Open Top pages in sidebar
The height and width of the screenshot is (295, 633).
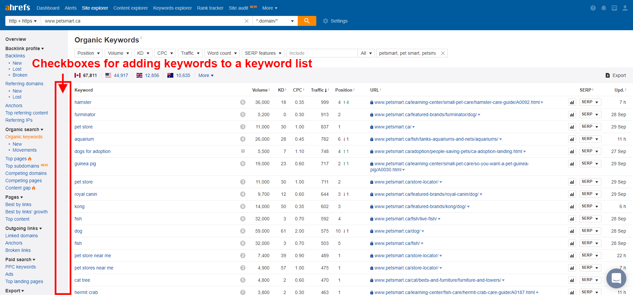[16, 159]
